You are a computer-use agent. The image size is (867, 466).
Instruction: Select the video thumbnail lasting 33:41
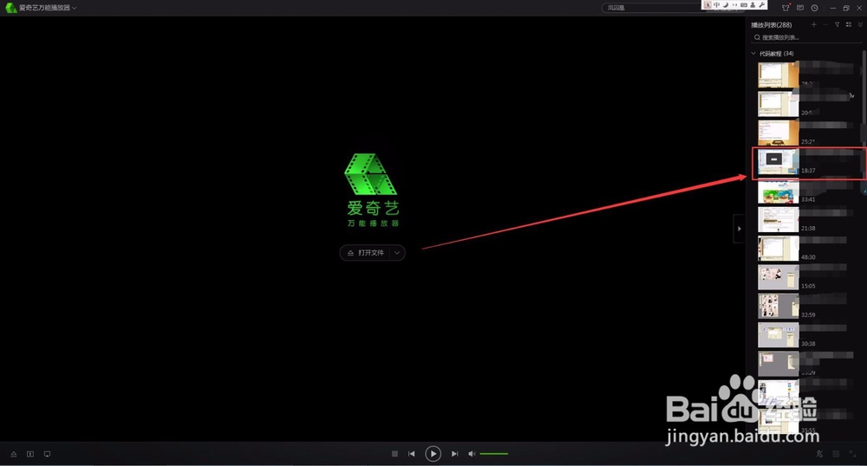click(778, 191)
